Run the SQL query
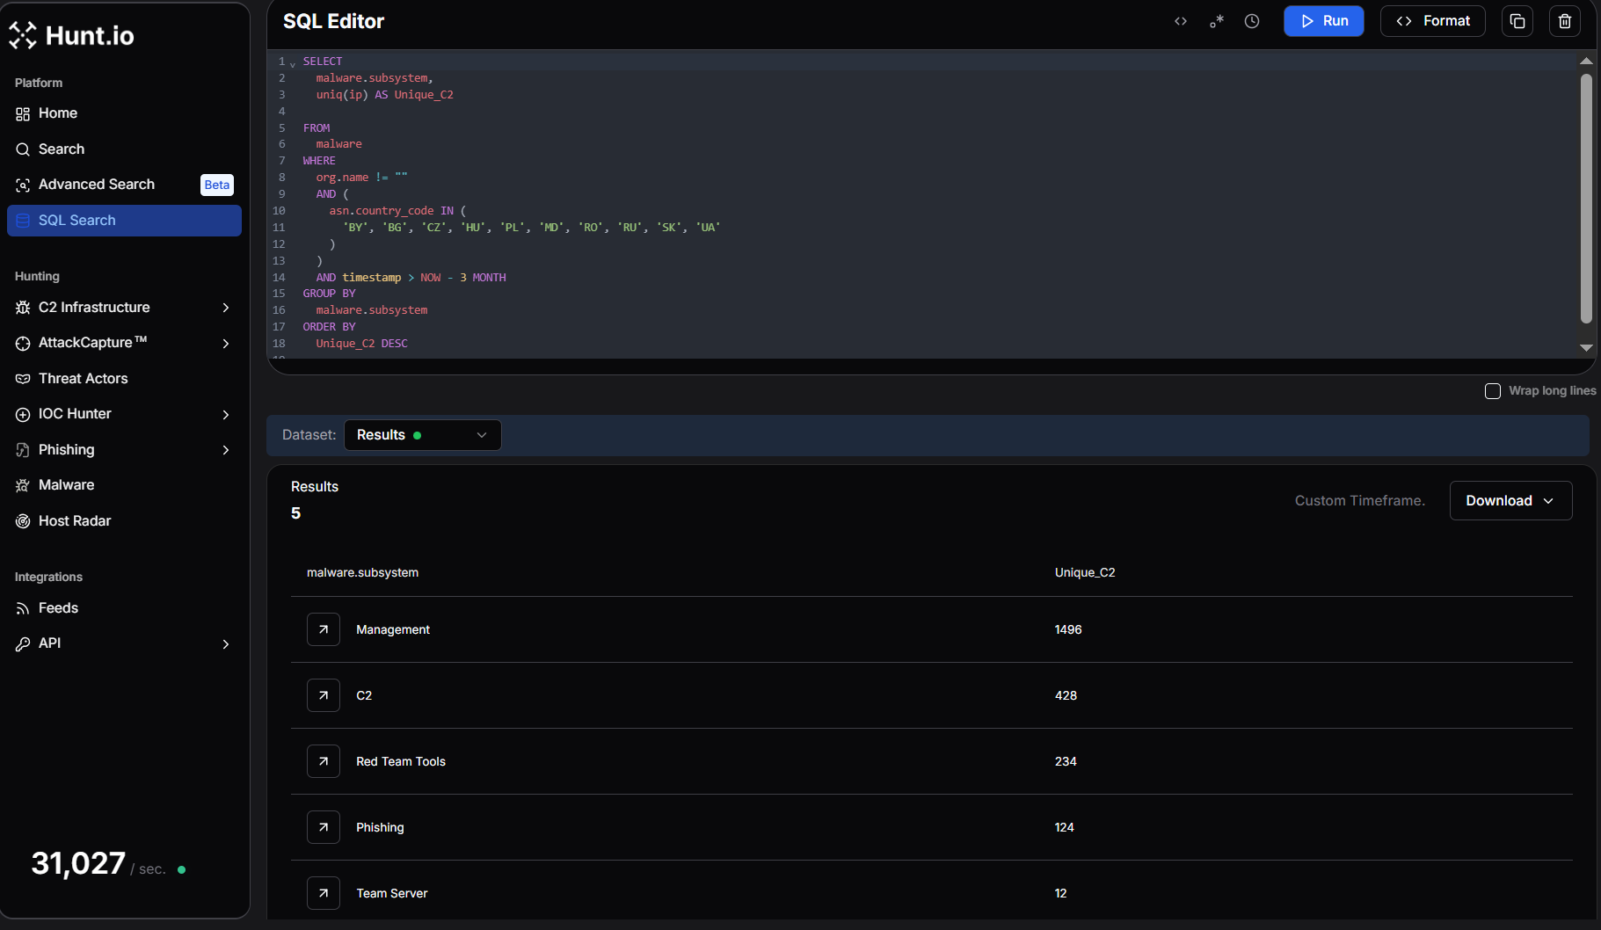 [x=1323, y=21]
